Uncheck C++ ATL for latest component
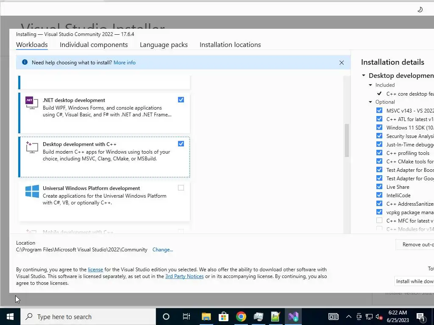434x325 pixels. (x=379, y=119)
